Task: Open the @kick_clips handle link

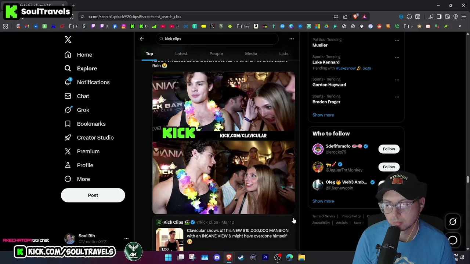Action: tap(207, 222)
